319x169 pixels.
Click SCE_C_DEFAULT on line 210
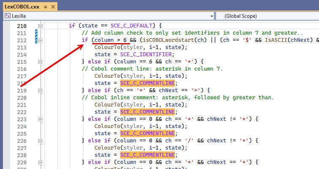[131, 26]
